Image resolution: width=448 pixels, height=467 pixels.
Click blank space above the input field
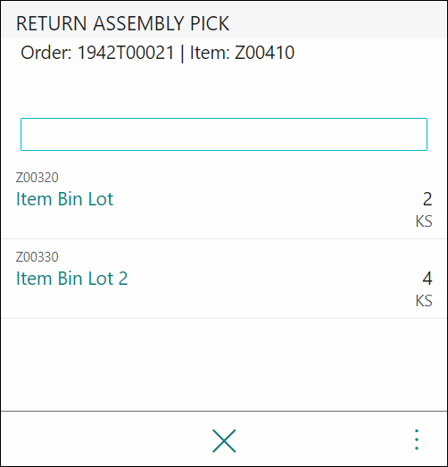point(224,91)
